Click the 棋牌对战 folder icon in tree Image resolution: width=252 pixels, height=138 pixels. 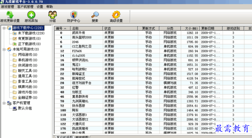point(15,87)
